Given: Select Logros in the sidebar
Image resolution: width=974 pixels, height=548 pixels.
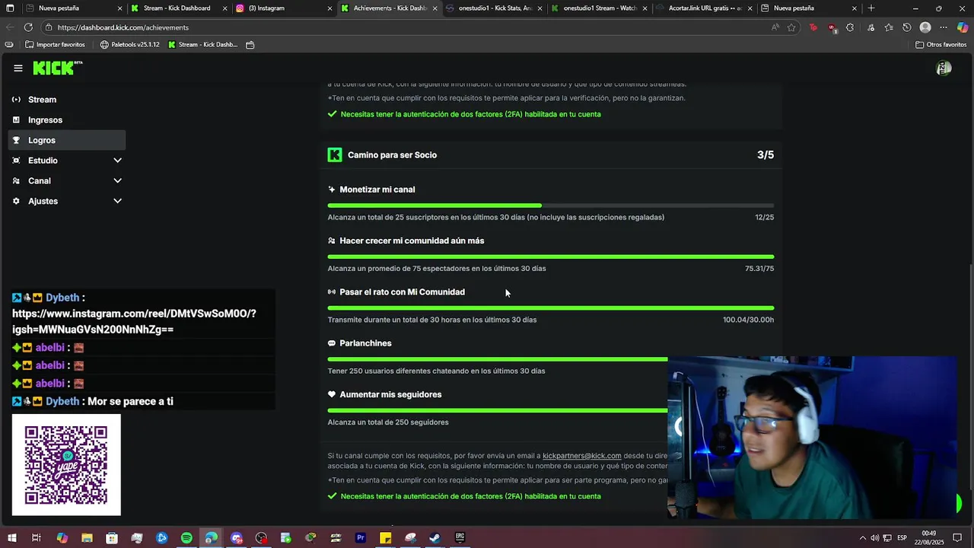Looking at the screenshot, I should click(x=67, y=140).
